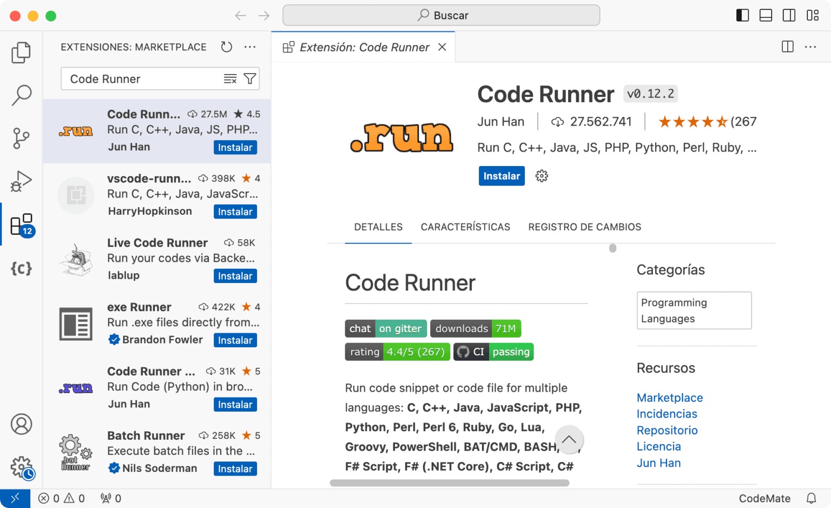Open the Manage gear in the activity bar
The height and width of the screenshot is (508, 831).
(21, 467)
